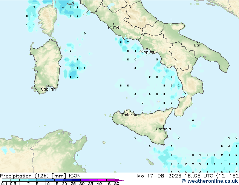Click the Catania city dot marker
Image resolution: width=239 pixels, height=185 pixels.
coord(163,126)
